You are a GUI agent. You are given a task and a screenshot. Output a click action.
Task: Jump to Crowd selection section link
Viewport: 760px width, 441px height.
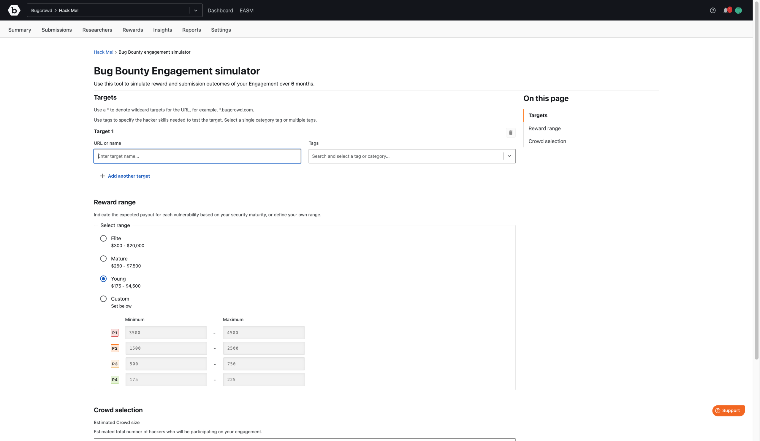(x=547, y=141)
